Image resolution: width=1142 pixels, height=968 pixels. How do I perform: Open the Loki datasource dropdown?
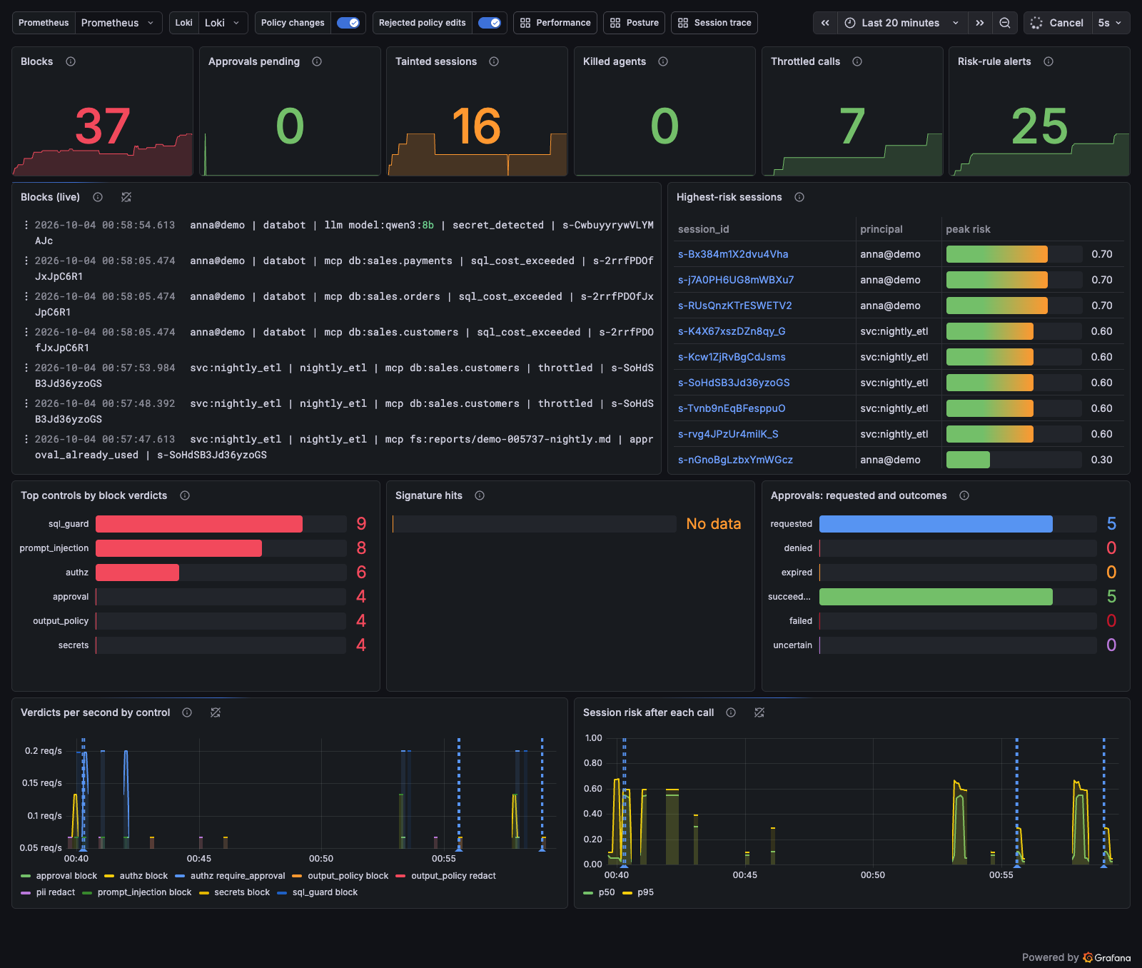coord(223,23)
